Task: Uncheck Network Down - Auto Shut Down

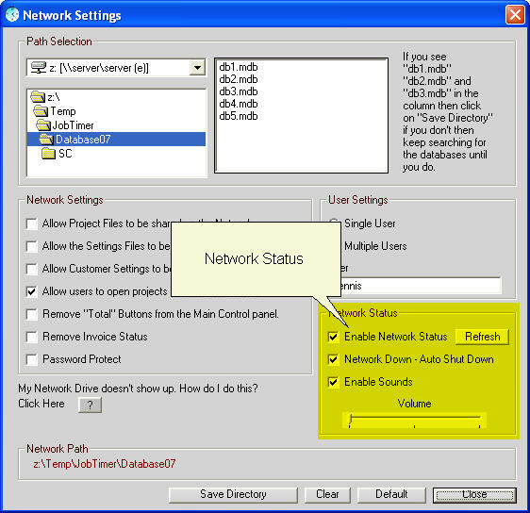Action: (x=333, y=359)
